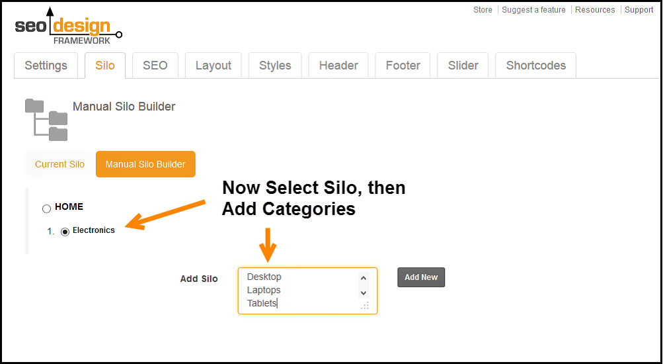Image resolution: width=663 pixels, height=364 pixels.
Task: Click the textarea resize handle corner
Action: 365,306
